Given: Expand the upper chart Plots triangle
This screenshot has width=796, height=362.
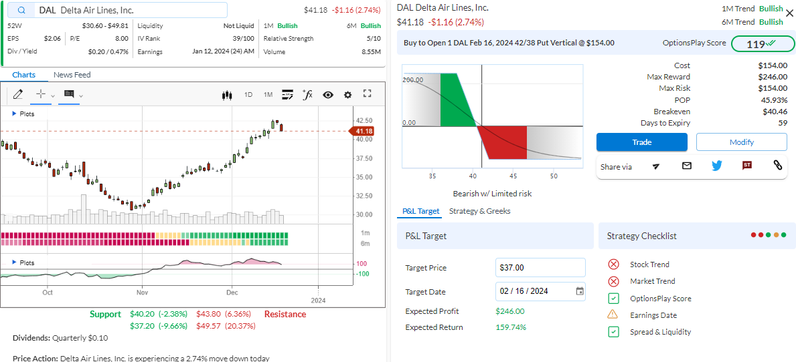Looking at the screenshot, I should coord(14,114).
